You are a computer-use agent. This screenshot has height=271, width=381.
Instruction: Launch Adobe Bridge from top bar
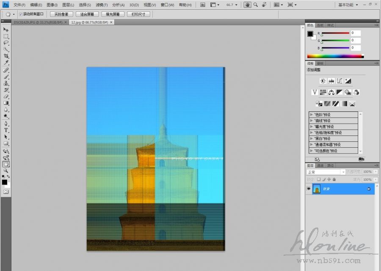(202, 5)
